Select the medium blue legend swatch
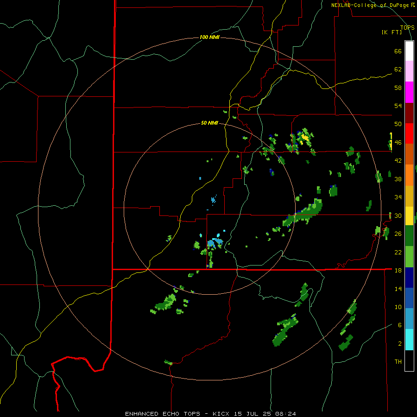Viewport: 417px width, 417px height. pos(409,298)
